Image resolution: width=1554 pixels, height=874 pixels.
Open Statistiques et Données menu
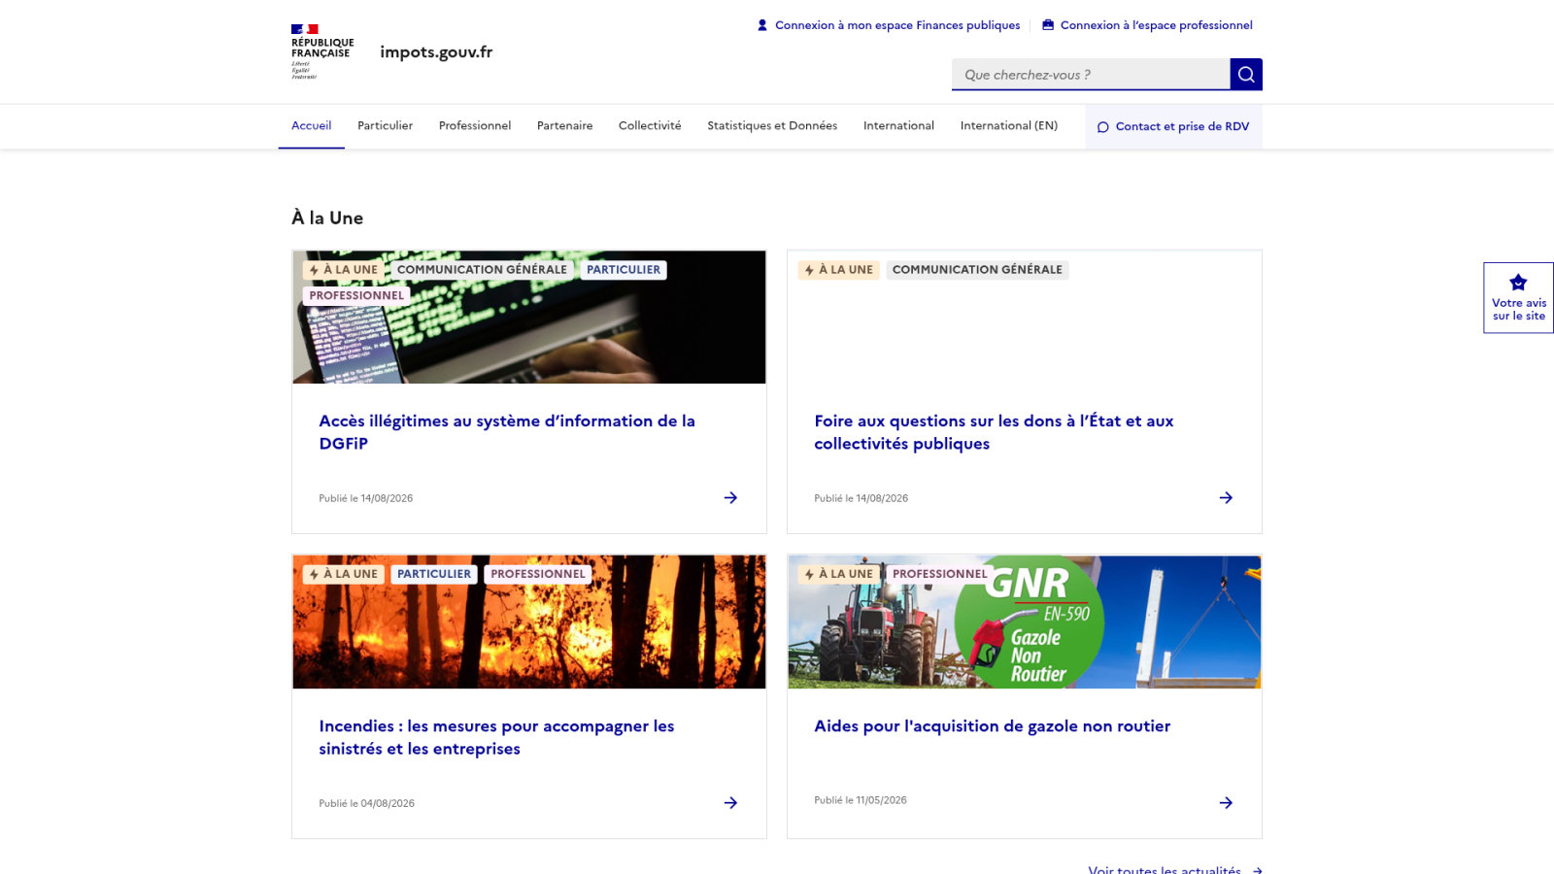[x=772, y=126]
